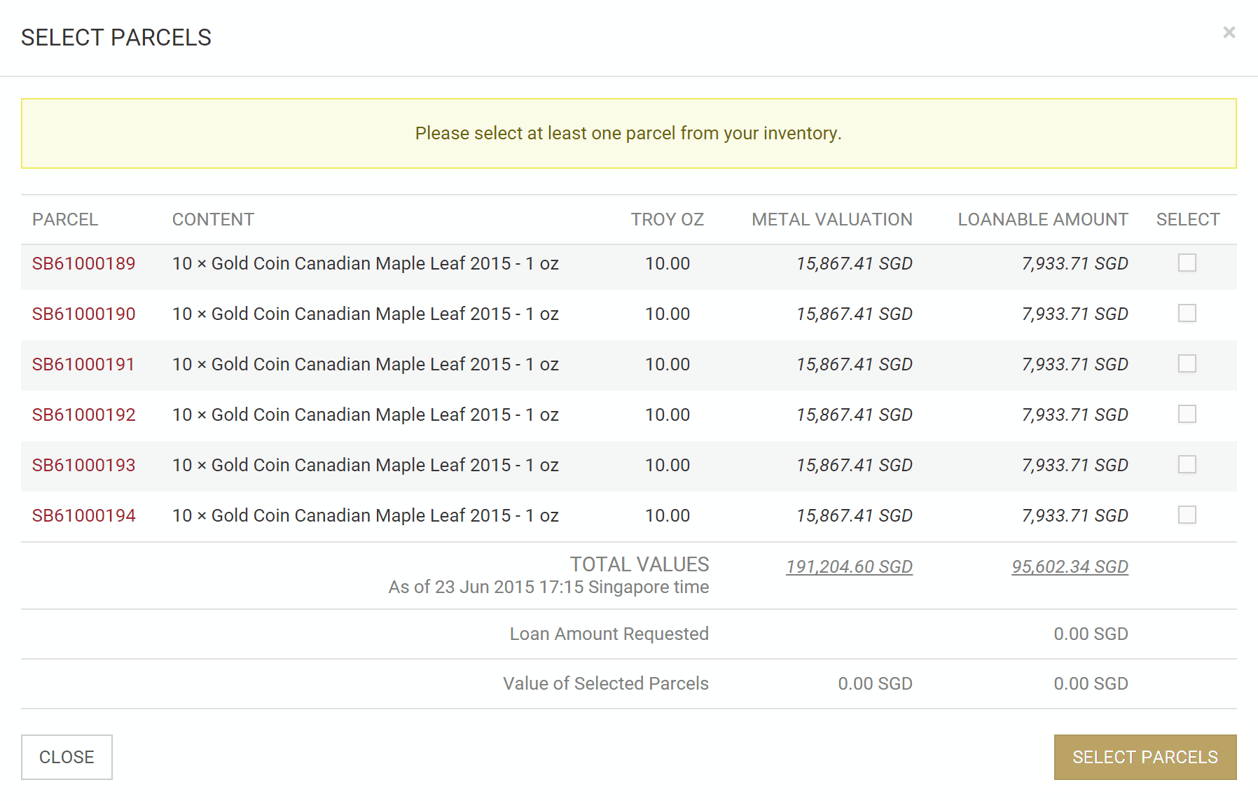Screen dimensions: 1258x801
Task: Open parcel link SB61000190
Action: click(x=83, y=314)
